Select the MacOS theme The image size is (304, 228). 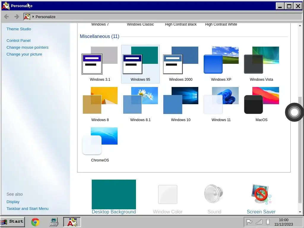(261, 104)
